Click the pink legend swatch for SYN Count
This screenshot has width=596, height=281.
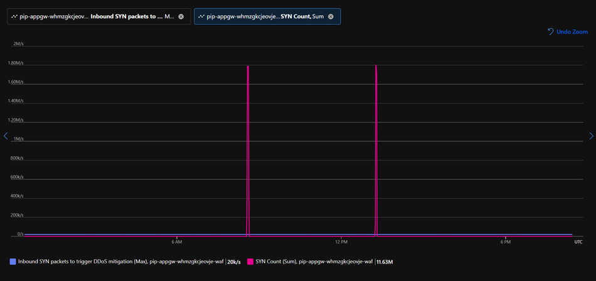250,262
